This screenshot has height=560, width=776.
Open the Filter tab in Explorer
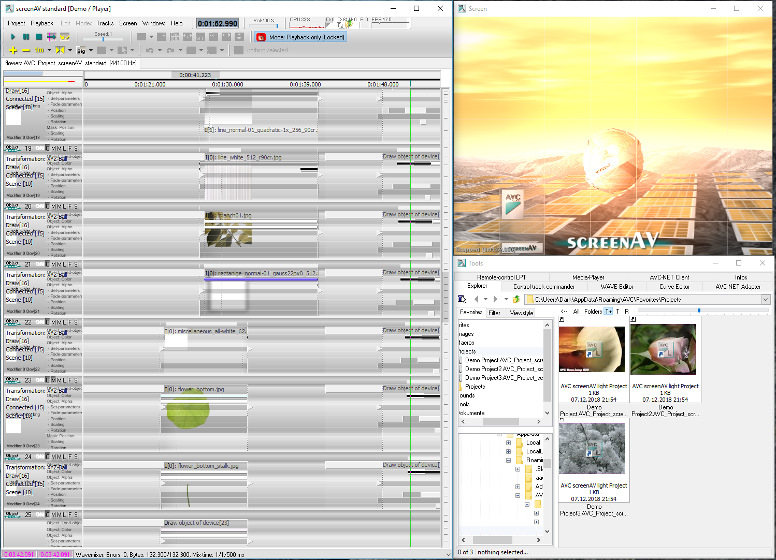pyautogui.click(x=495, y=313)
